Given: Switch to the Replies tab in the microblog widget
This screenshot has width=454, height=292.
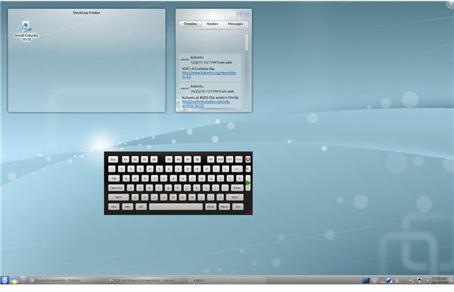Looking at the screenshot, I should (x=212, y=23).
